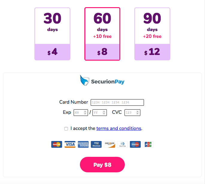Viewport: 205px width, 184px height.
Task: Click the MasterCard logo icon
Action: pos(57,145)
